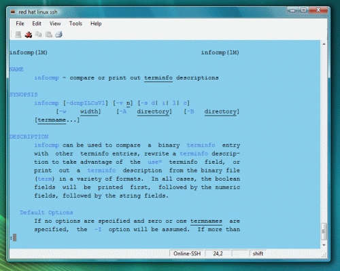Click the left infocmp(1M) page header
Image resolution: width=340 pixels, height=271 pixels.
(x=29, y=52)
